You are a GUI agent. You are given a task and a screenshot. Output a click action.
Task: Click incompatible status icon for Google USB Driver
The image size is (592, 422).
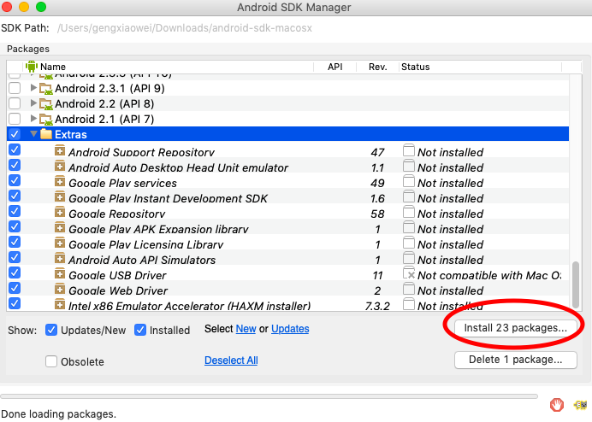pos(409,273)
